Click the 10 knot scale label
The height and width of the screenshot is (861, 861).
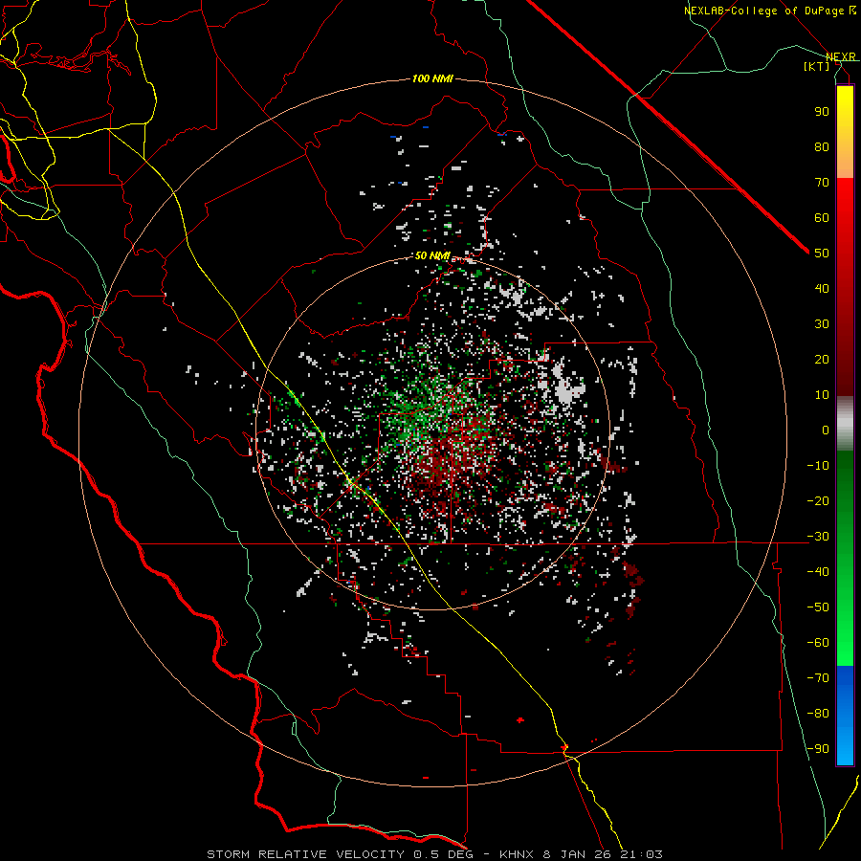(x=822, y=395)
